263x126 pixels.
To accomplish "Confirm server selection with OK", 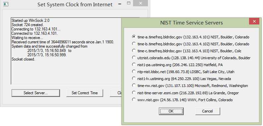I will click(x=171, y=111).
